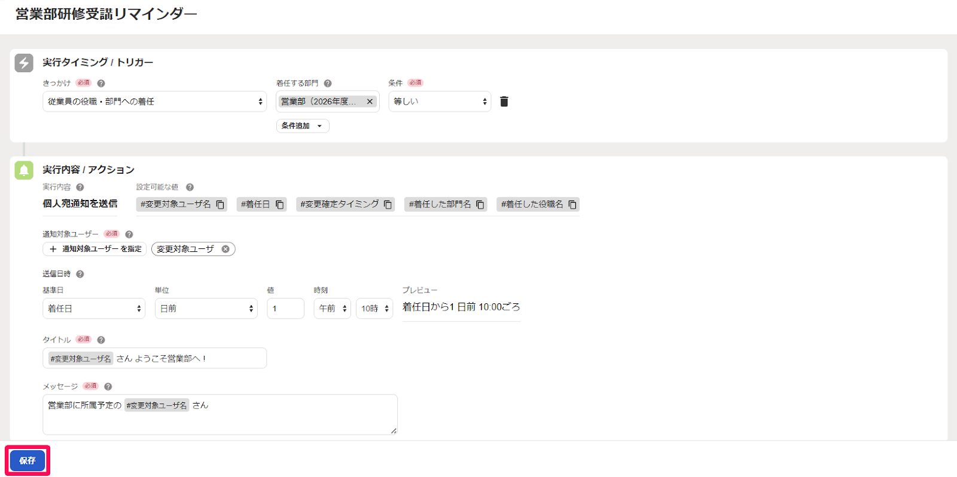957x477 pixels.
Task: Click page title 営業部研修受講リマインダー
Action: pyautogui.click(x=106, y=14)
